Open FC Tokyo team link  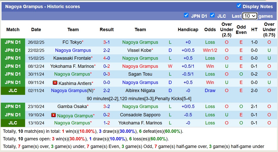[x=72, y=42]
